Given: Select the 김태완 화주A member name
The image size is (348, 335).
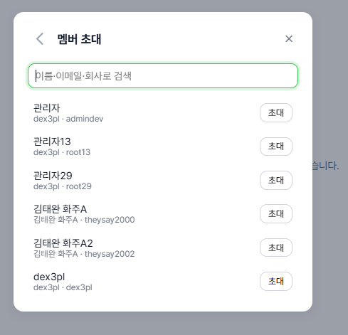Looking at the screenshot, I should pos(60,209).
